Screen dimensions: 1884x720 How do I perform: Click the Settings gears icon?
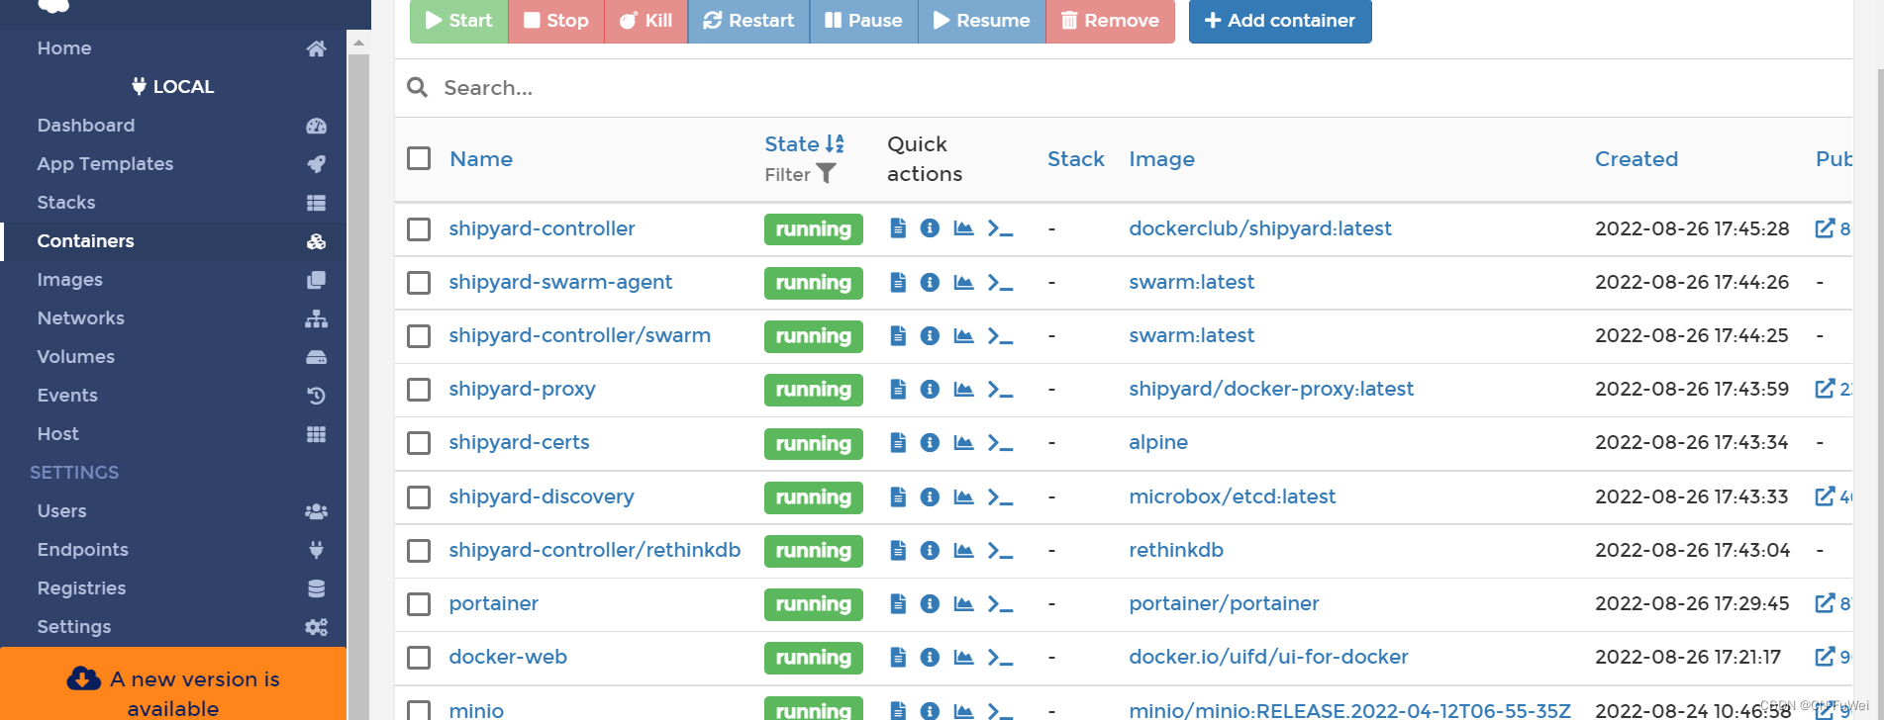317,627
